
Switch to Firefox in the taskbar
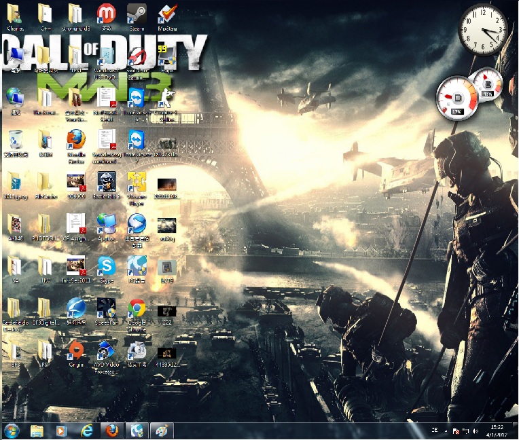112,431
